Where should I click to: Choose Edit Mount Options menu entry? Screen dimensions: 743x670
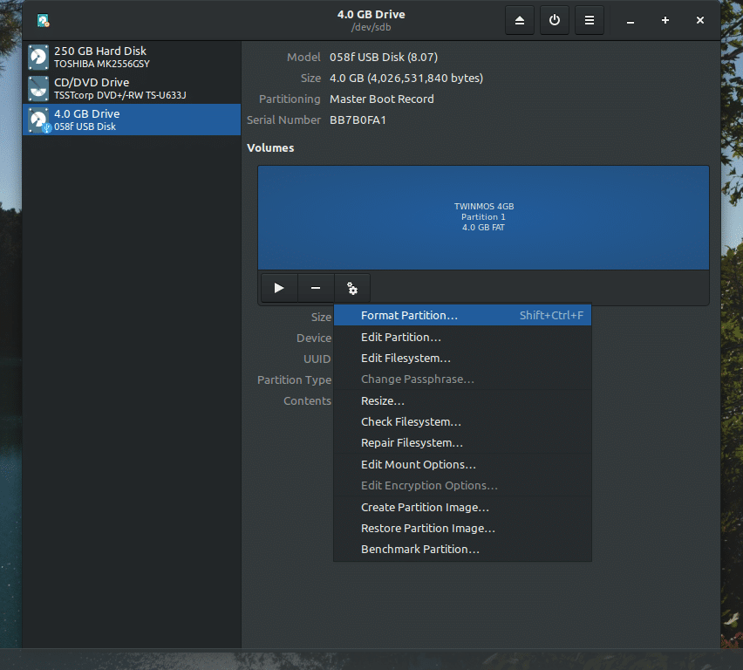pyautogui.click(x=462, y=464)
